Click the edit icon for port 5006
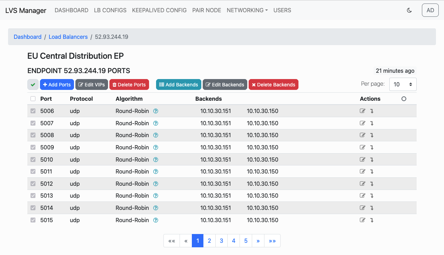444x255 pixels. pyautogui.click(x=363, y=111)
